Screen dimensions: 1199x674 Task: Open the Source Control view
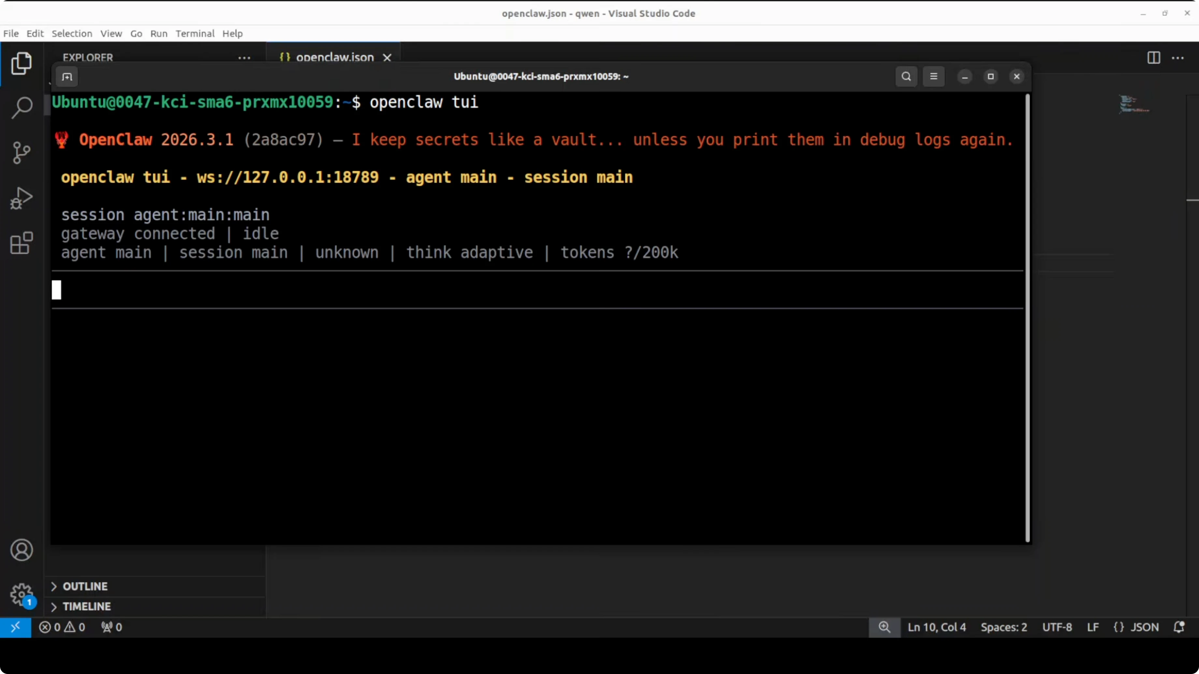[x=22, y=153]
